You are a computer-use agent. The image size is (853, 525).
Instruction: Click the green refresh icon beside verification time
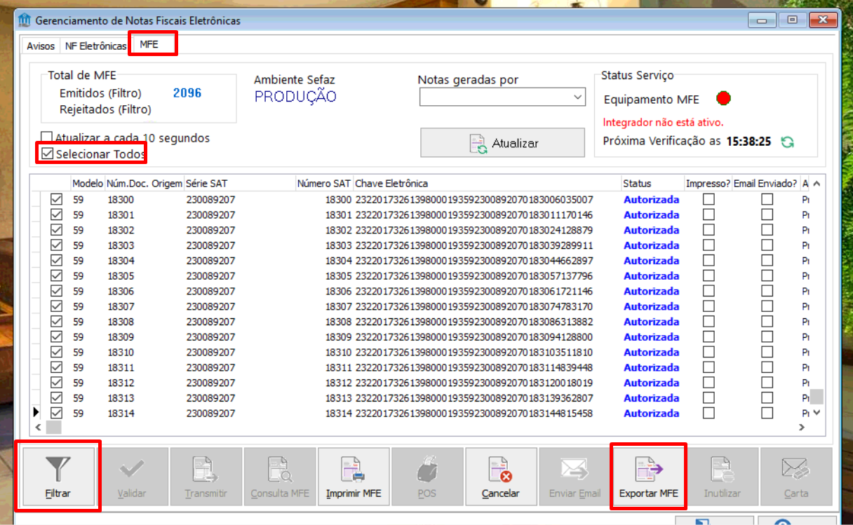coord(788,142)
